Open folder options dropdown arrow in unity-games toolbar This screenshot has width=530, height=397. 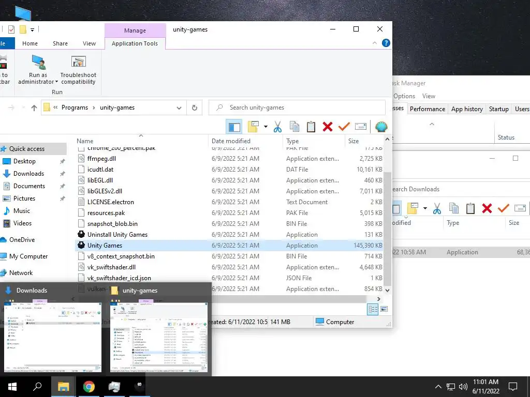(266, 127)
